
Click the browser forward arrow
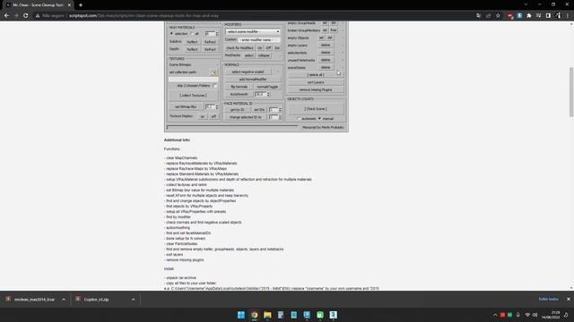pos(16,16)
